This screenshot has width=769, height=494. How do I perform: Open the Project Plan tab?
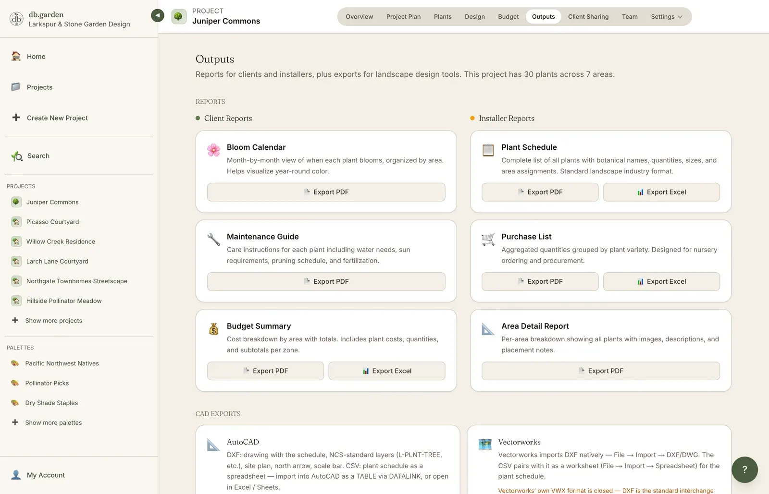point(403,16)
